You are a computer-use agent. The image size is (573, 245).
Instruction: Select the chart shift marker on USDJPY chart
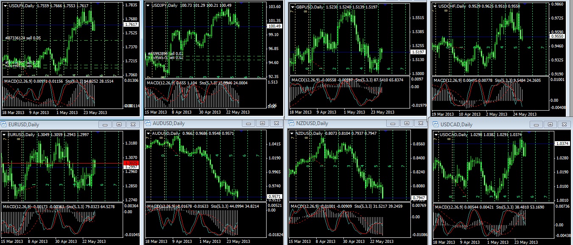(x=242, y=3)
